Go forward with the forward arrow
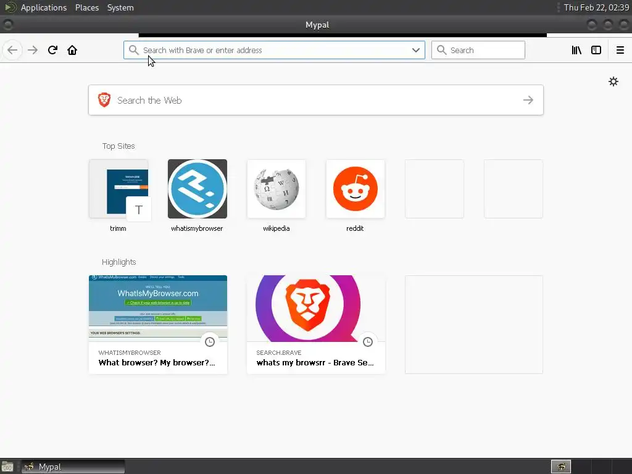632x474 pixels. pos(33,50)
